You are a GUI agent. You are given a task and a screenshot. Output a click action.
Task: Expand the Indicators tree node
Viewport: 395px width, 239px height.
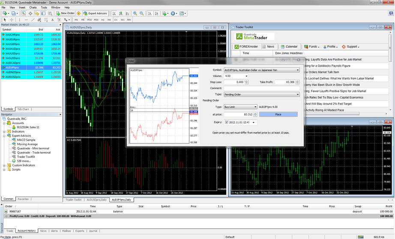[x=4, y=131]
